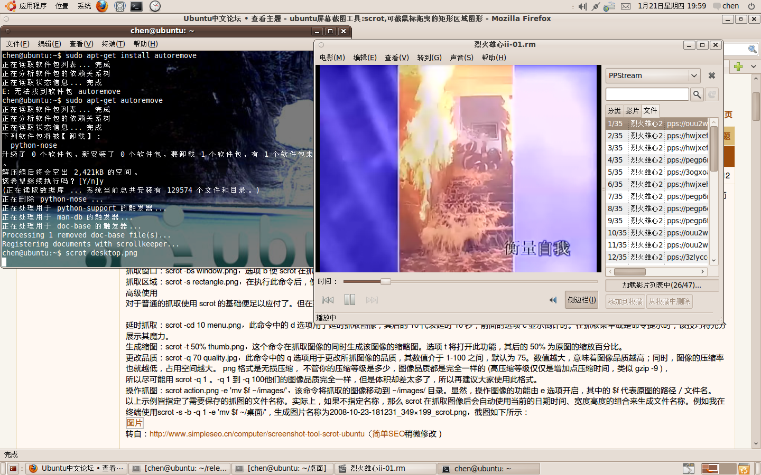This screenshot has width=761, height=475.
Task: Switch to the 文件 tab in the sidebar
Action: [651, 110]
